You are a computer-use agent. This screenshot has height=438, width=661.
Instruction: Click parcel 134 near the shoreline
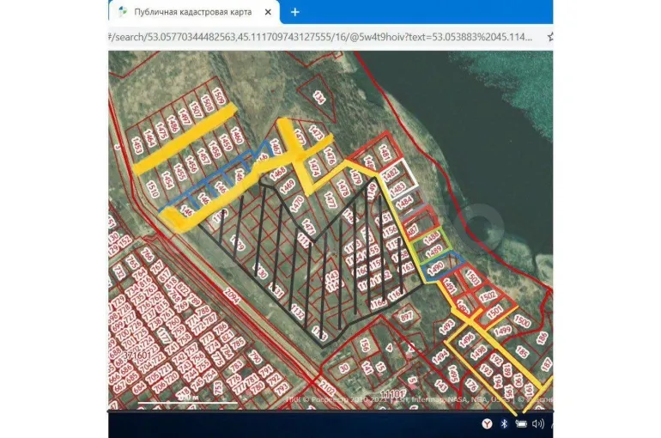coord(320,97)
